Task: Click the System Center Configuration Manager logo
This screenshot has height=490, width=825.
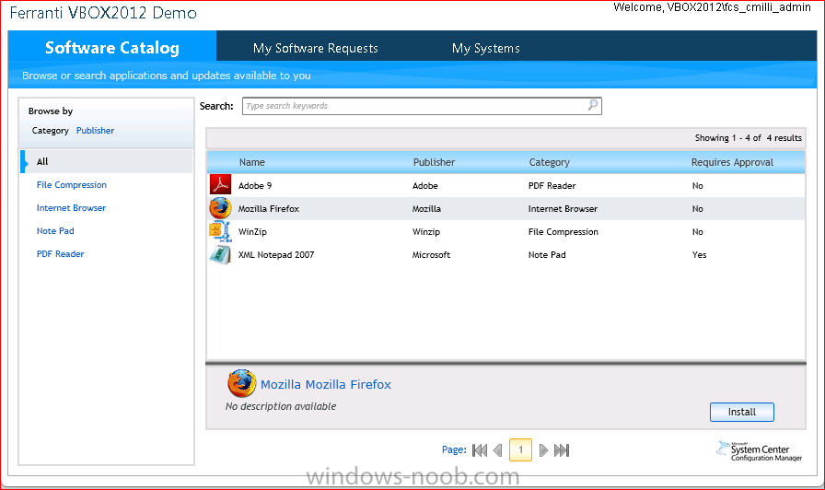Action: point(760,451)
